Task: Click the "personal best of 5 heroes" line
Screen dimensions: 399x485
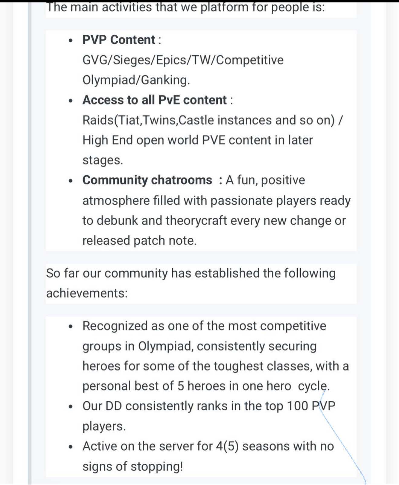Action: 206,386
